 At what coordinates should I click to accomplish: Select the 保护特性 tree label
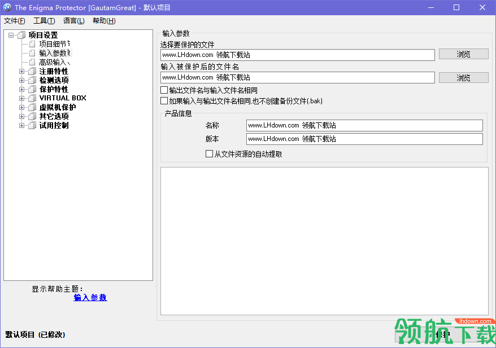tap(54, 89)
